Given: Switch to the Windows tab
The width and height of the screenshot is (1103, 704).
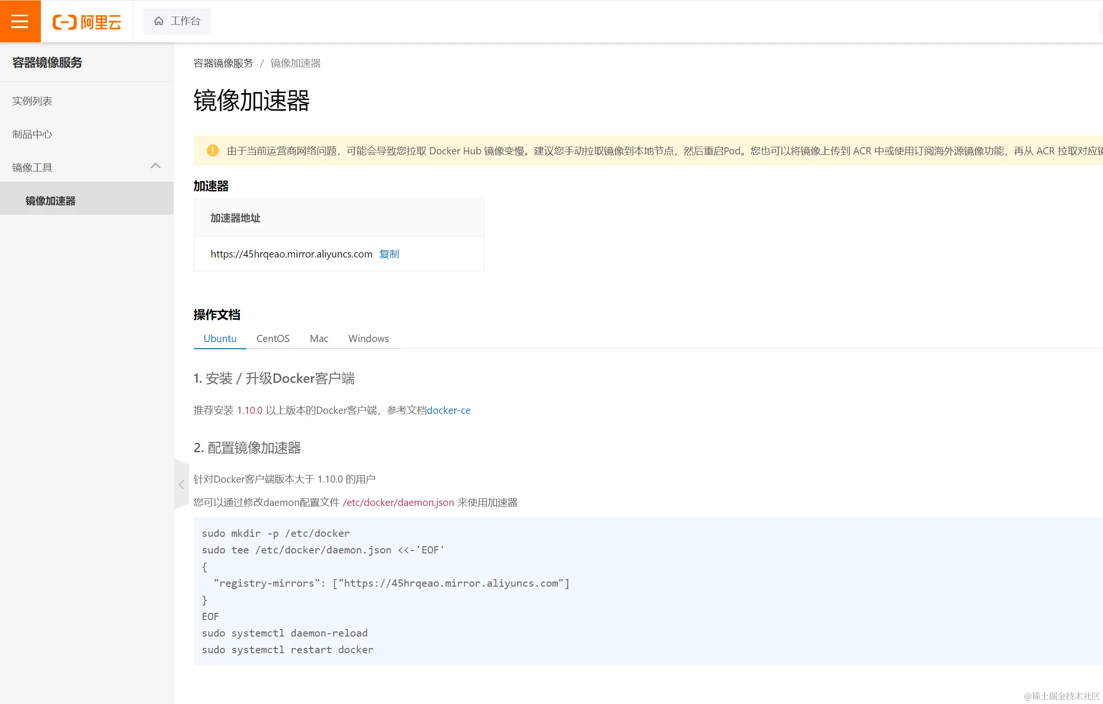Looking at the screenshot, I should (x=369, y=338).
